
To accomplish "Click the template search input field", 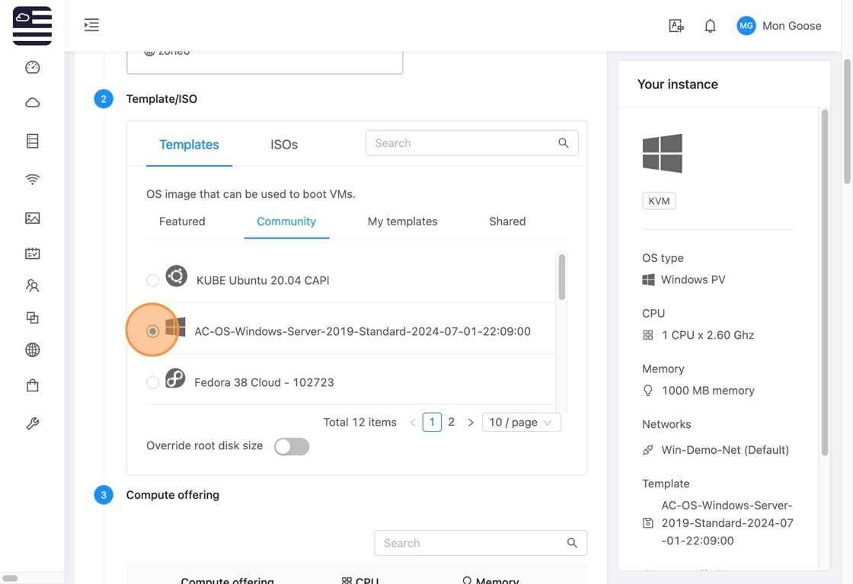I will (461, 143).
